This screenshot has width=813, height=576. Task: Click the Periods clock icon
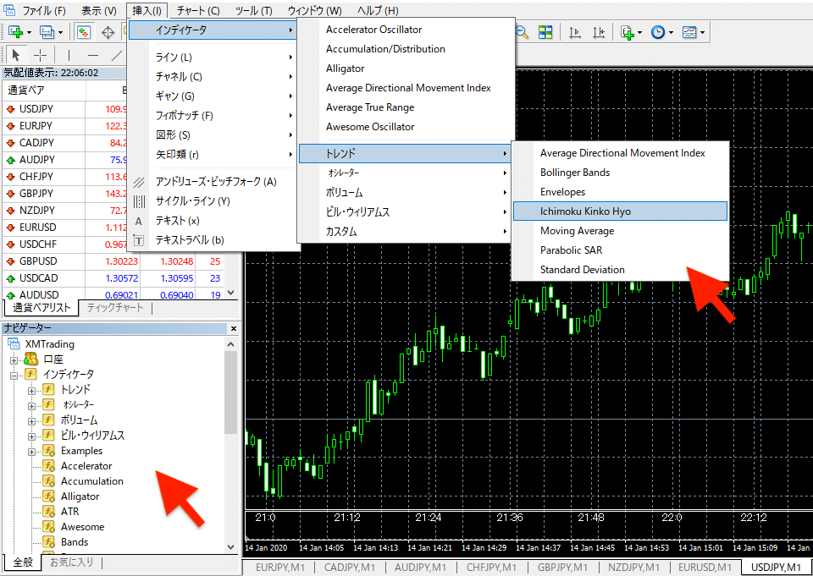coord(658,32)
